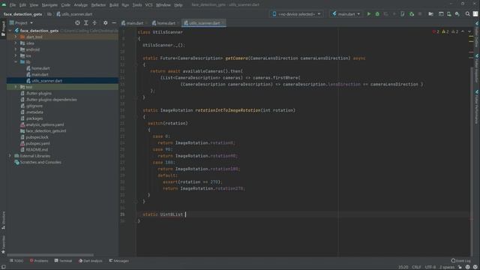Viewport: 480px width, 270px height.
Task: Click the Project panel horizontal scrollbar
Action: click(x=50, y=255)
